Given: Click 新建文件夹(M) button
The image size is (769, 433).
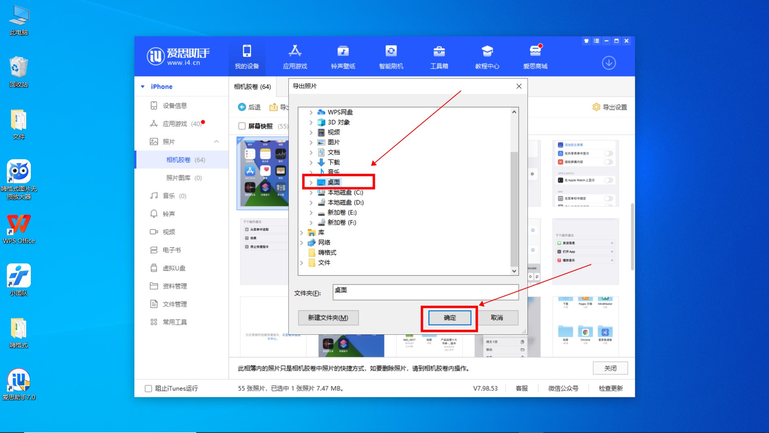Looking at the screenshot, I should click(328, 318).
